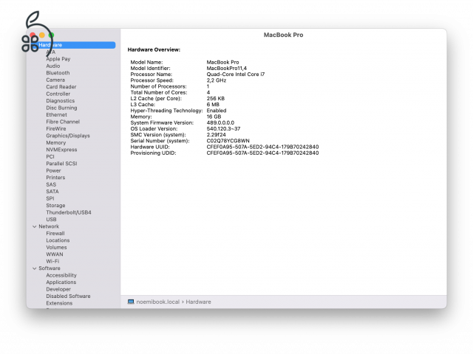
Task: Open Bluetooth in the sidebar
Action: pos(58,73)
